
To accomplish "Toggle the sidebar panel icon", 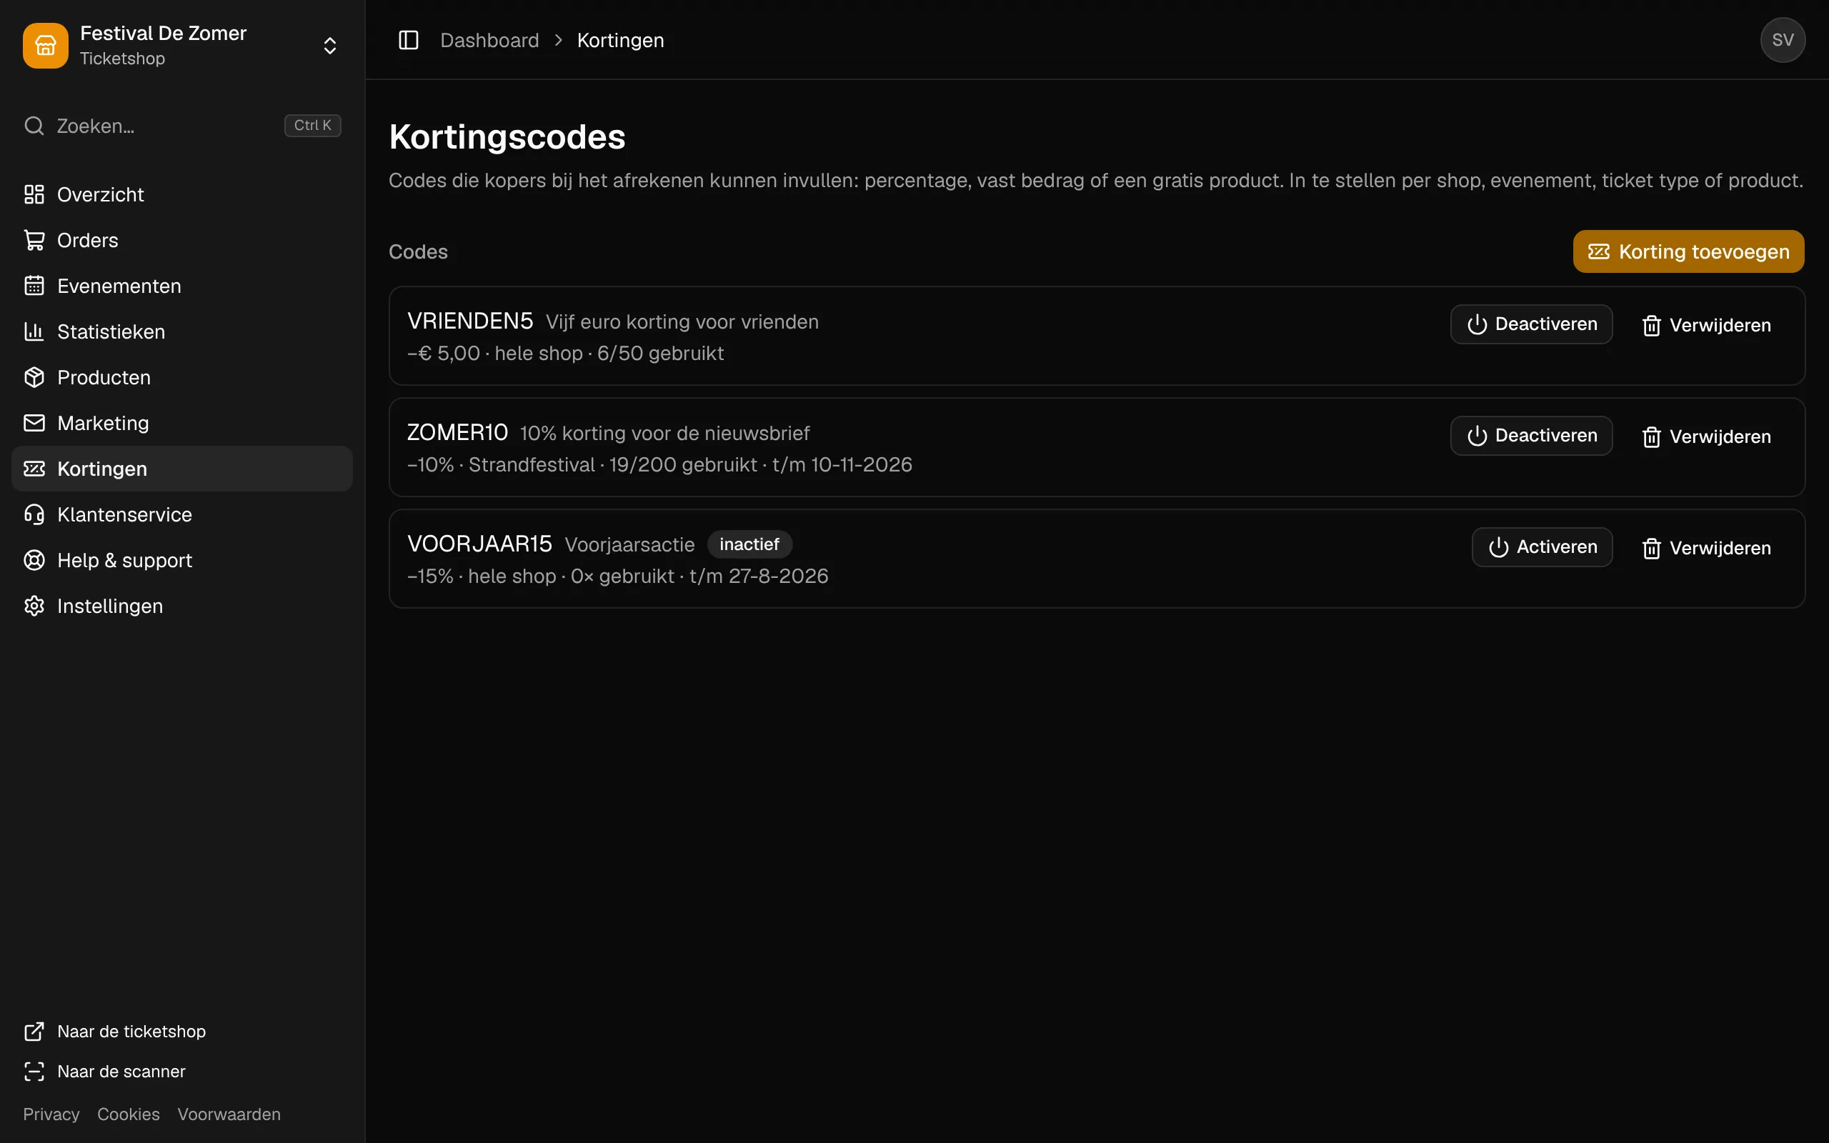I will (408, 40).
